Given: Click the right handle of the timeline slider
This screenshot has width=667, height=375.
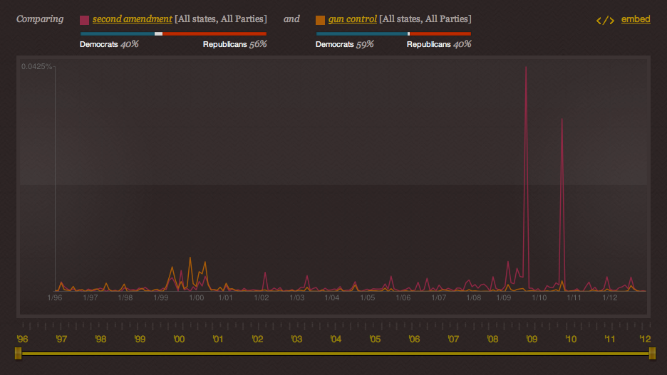Looking at the screenshot, I should [x=652, y=353].
